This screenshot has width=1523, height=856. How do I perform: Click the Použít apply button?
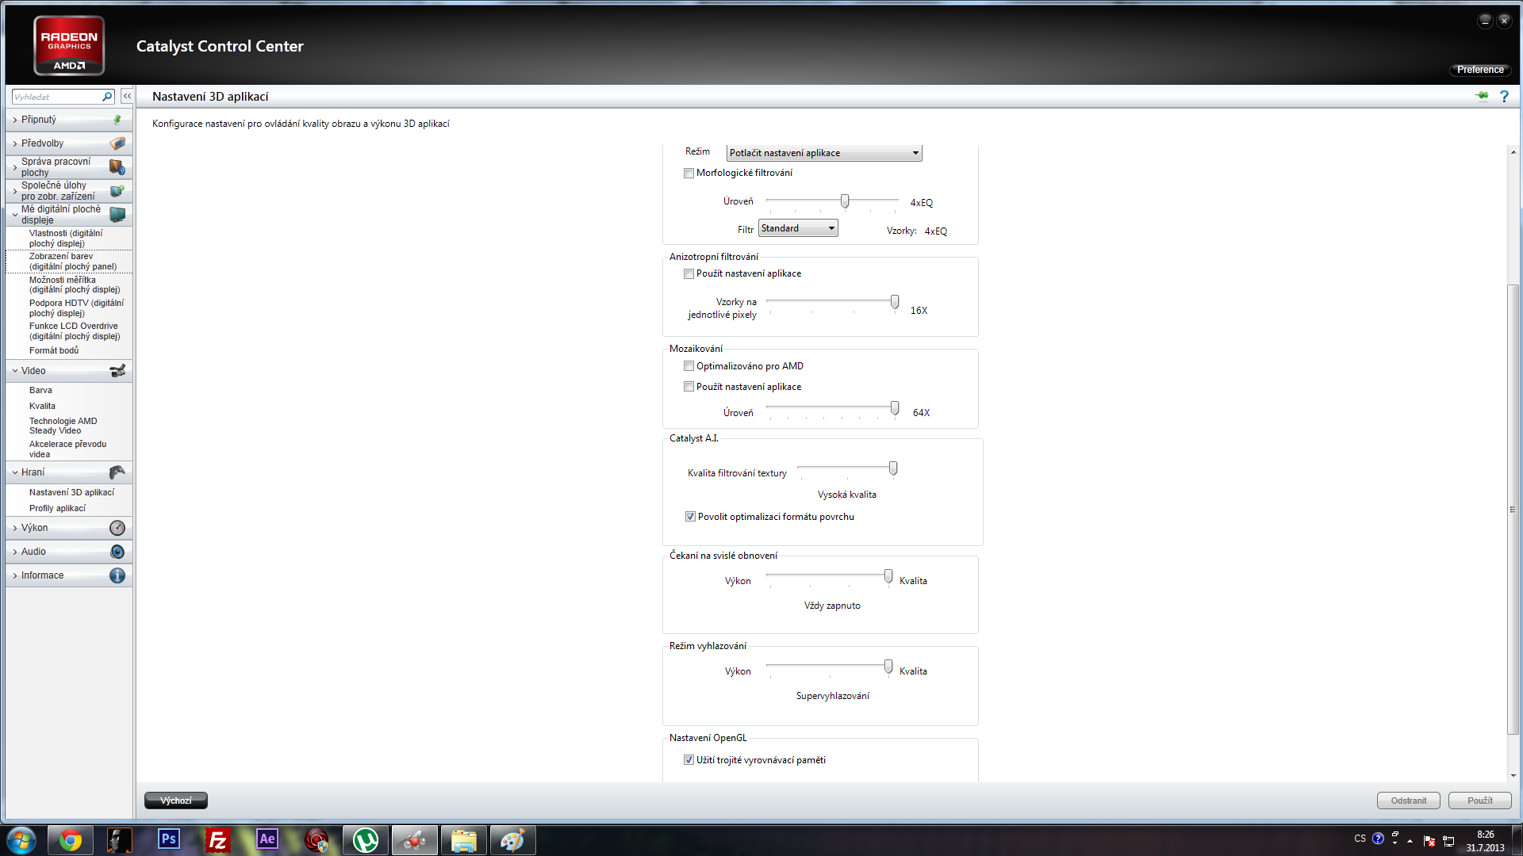1479,801
